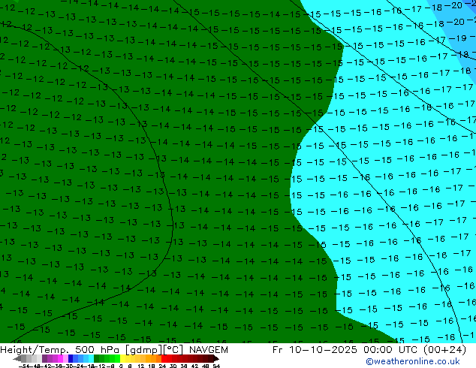Click the darkest maroon swatch near 54
This screenshot has height=368, width=476.
point(211,358)
